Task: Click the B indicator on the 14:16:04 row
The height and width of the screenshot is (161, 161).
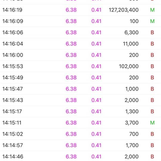Action: 152,44
